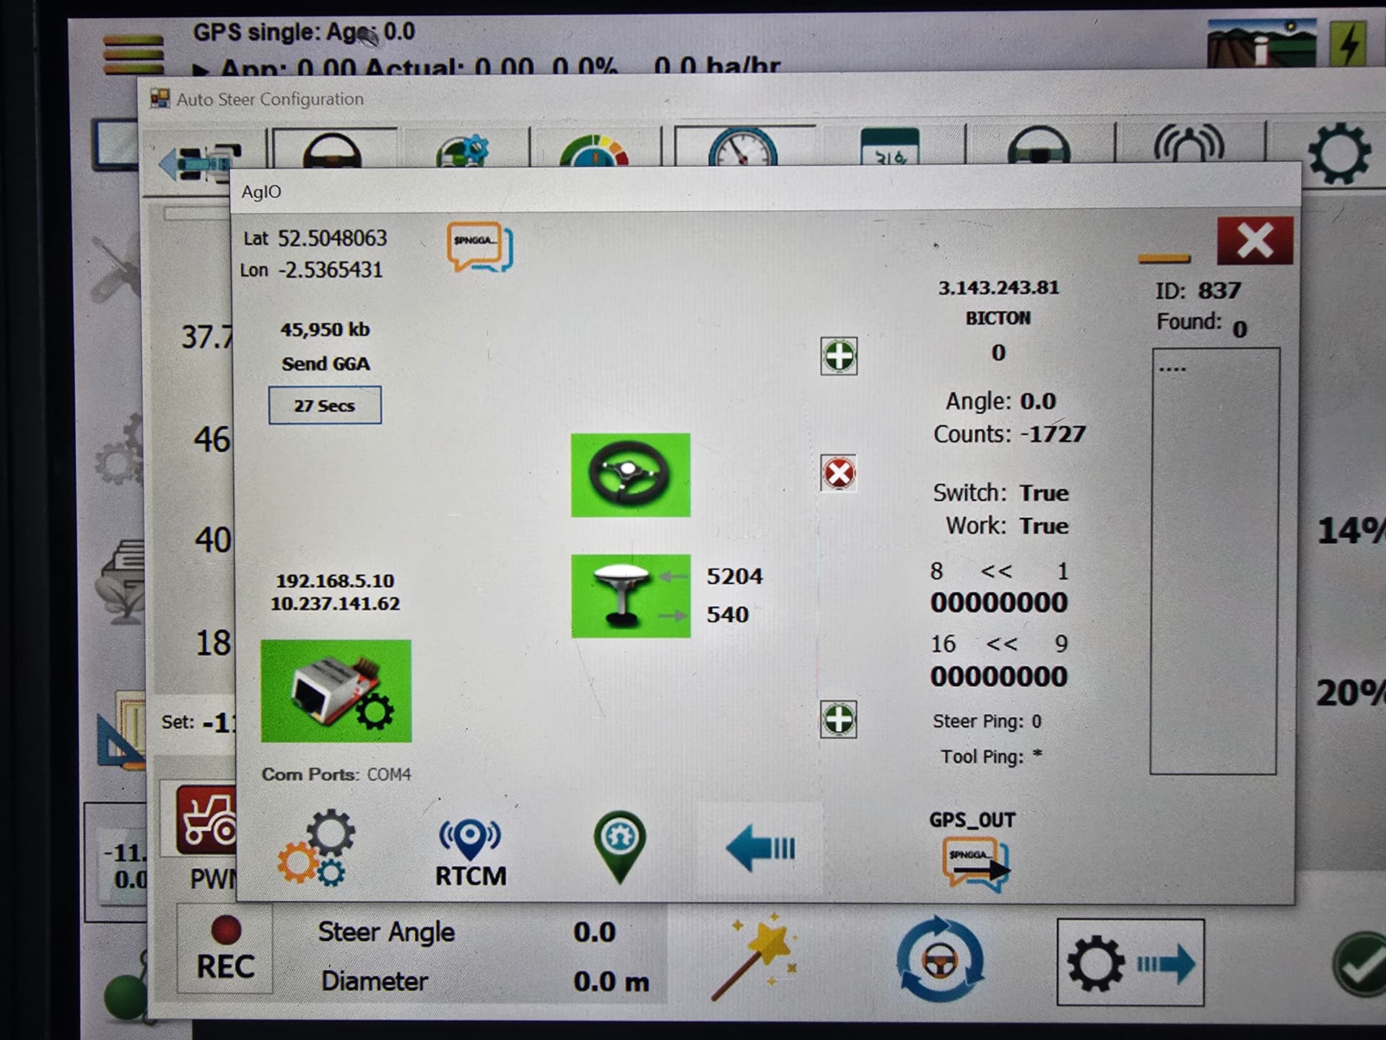Select the gauge tab in Auto Steer Configuration
The image size is (1386, 1040).
742,149
